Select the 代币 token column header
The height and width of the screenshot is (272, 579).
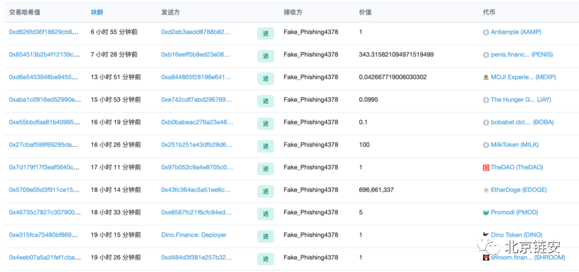[489, 12]
